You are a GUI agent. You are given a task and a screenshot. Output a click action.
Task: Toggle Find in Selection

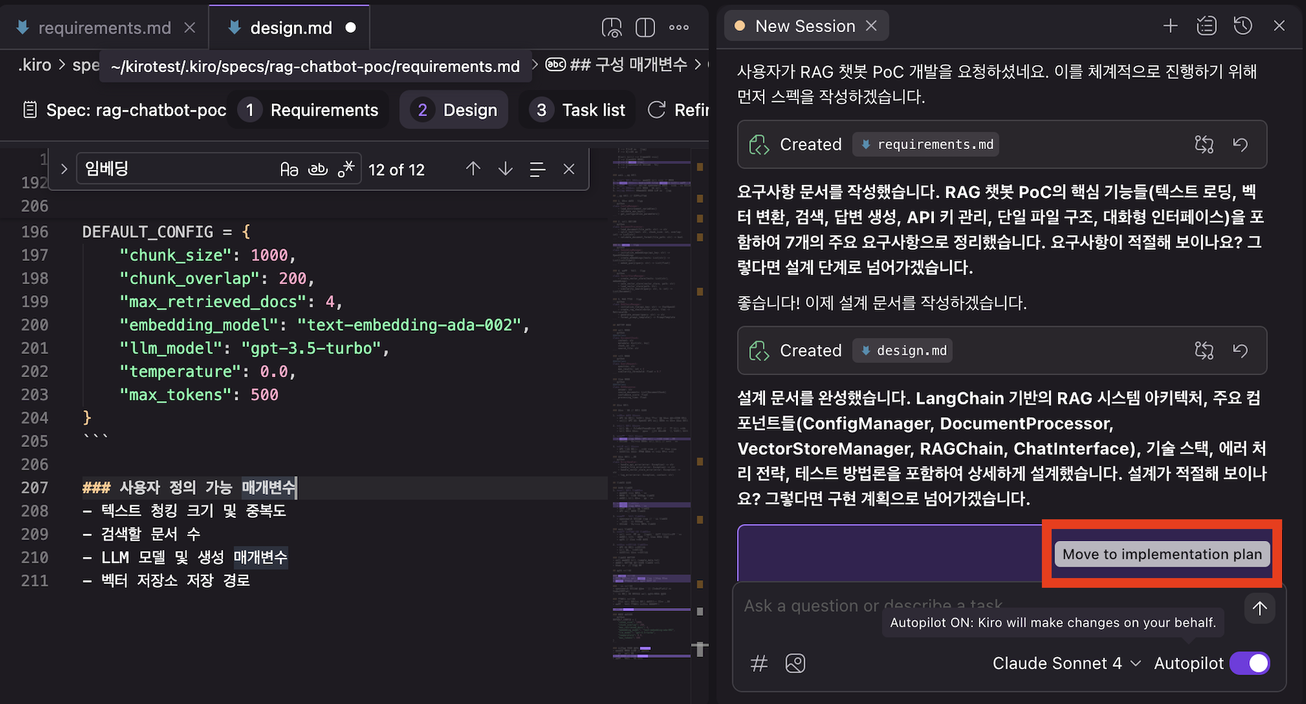coord(537,169)
